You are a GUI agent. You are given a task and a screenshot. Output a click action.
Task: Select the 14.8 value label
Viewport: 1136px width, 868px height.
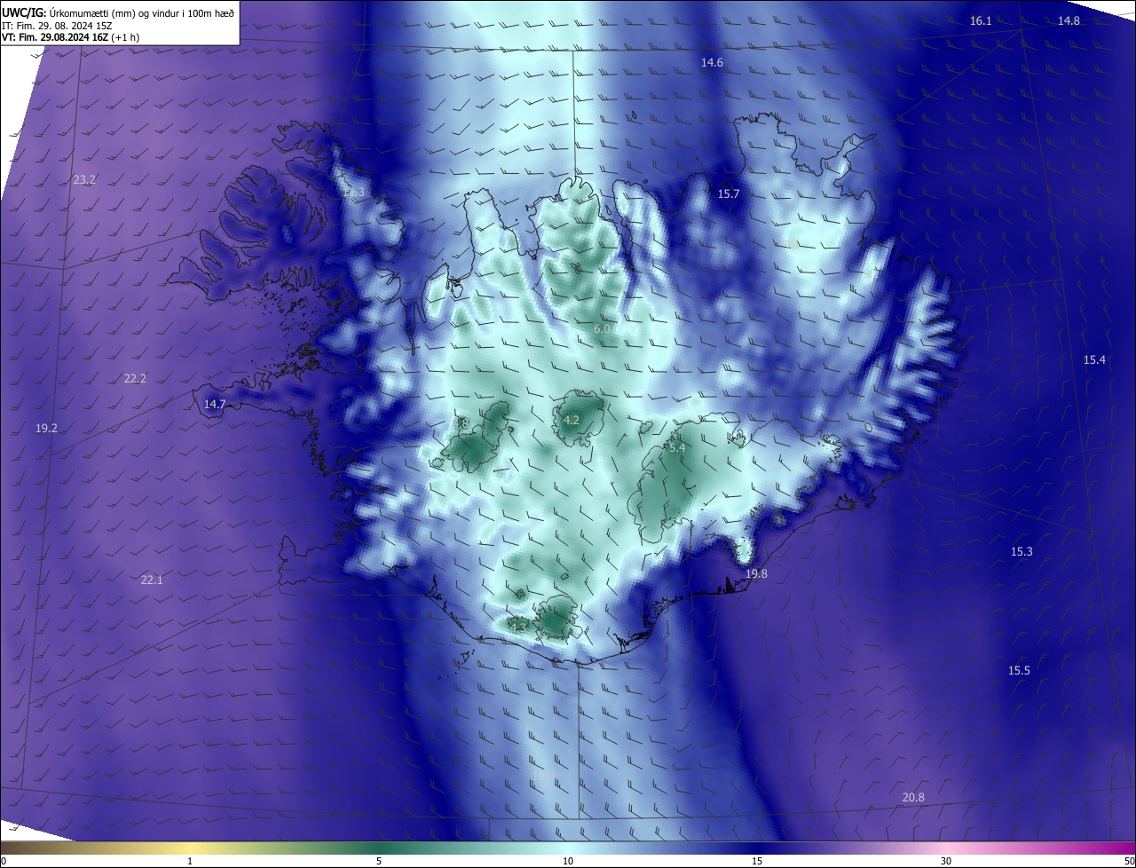pyautogui.click(x=1069, y=20)
